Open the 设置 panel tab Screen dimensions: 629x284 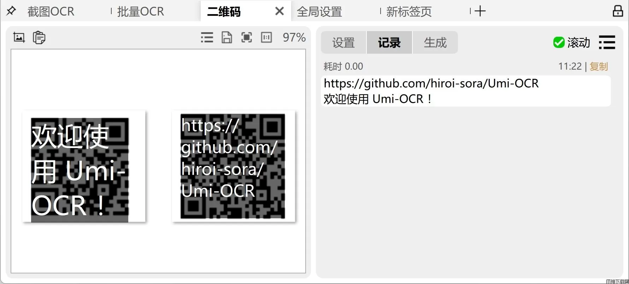click(343, 42)
